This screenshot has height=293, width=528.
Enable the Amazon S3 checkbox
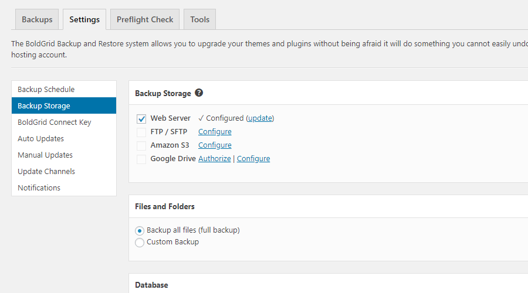pos(141,145)
